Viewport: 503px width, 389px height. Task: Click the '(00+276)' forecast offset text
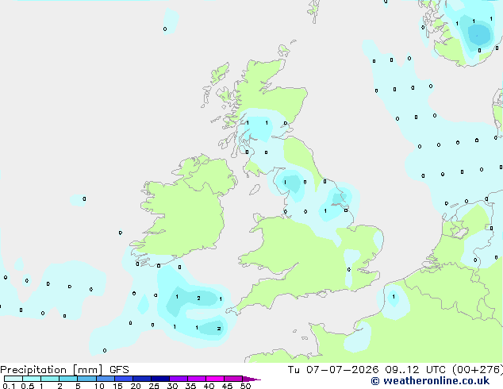coord(478,370)
